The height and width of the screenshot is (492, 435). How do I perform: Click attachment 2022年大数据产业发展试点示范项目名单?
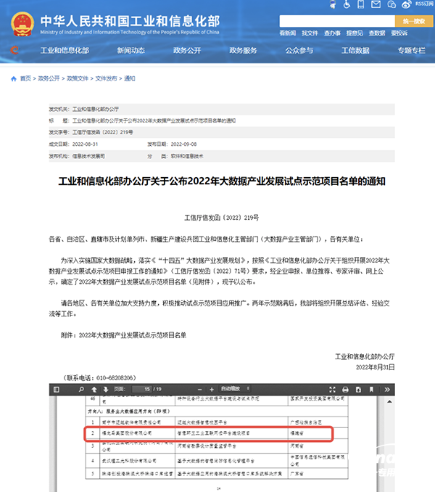click(133, 335)
